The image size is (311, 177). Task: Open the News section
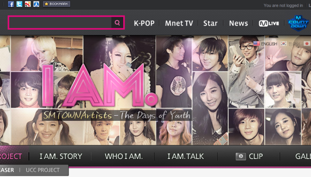239,23
